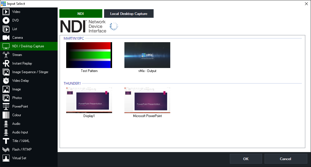Screen dimensions: 311x167
Task: Click the PowerPoint input icon
Action: pos(6,106)
